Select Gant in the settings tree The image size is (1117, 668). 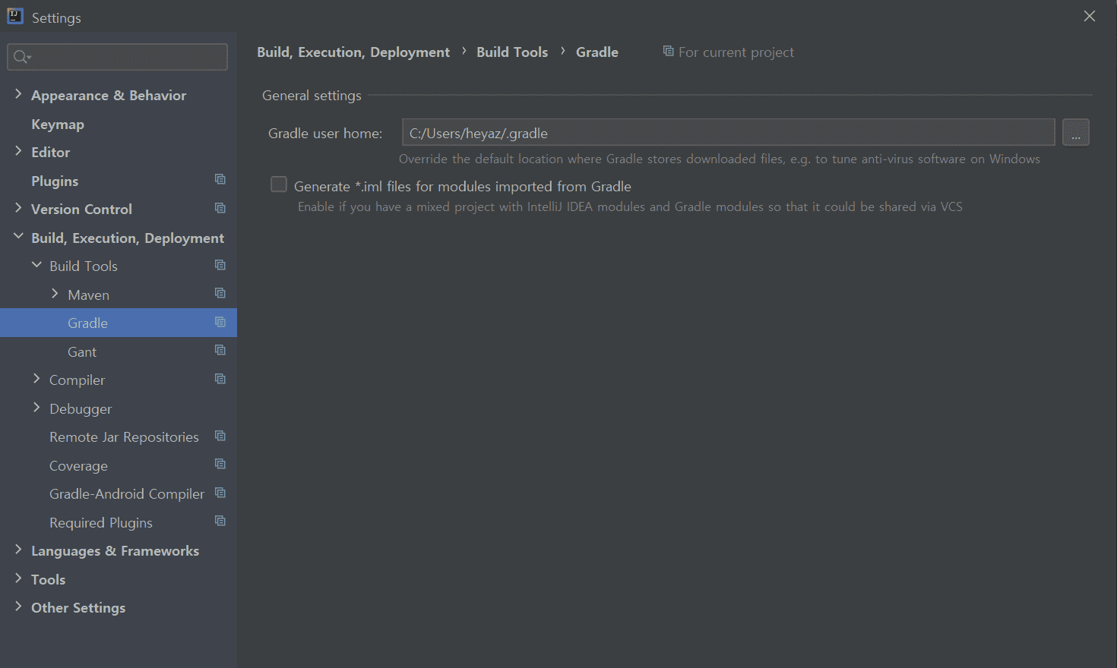[x=82, y=352]
